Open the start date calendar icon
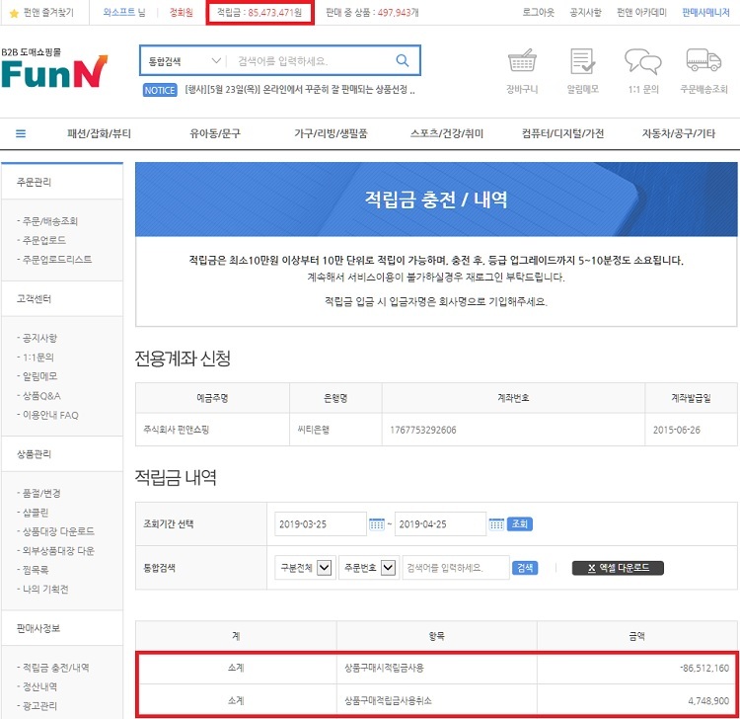This screenshot has height=719, width=740. (x=376, y=523)
